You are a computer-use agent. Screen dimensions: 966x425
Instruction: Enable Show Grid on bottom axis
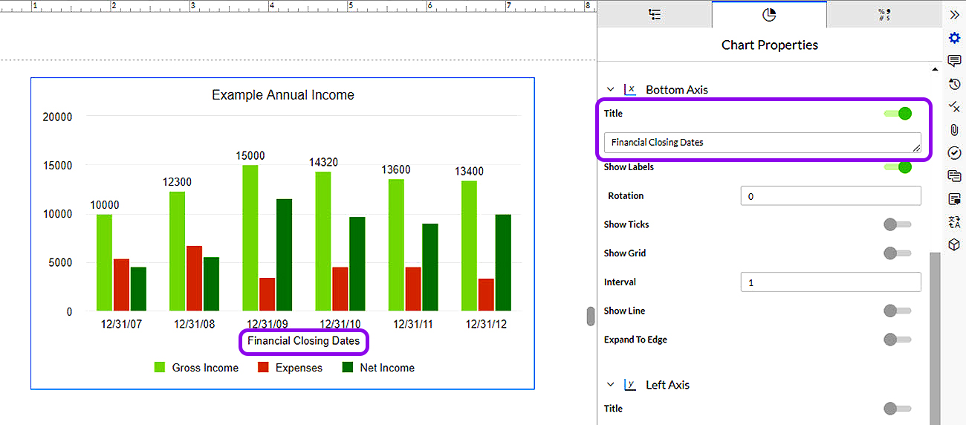pos(898,253)
